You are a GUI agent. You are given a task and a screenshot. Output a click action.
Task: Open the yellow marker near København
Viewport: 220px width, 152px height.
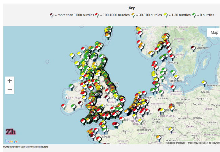click(176, 77)
